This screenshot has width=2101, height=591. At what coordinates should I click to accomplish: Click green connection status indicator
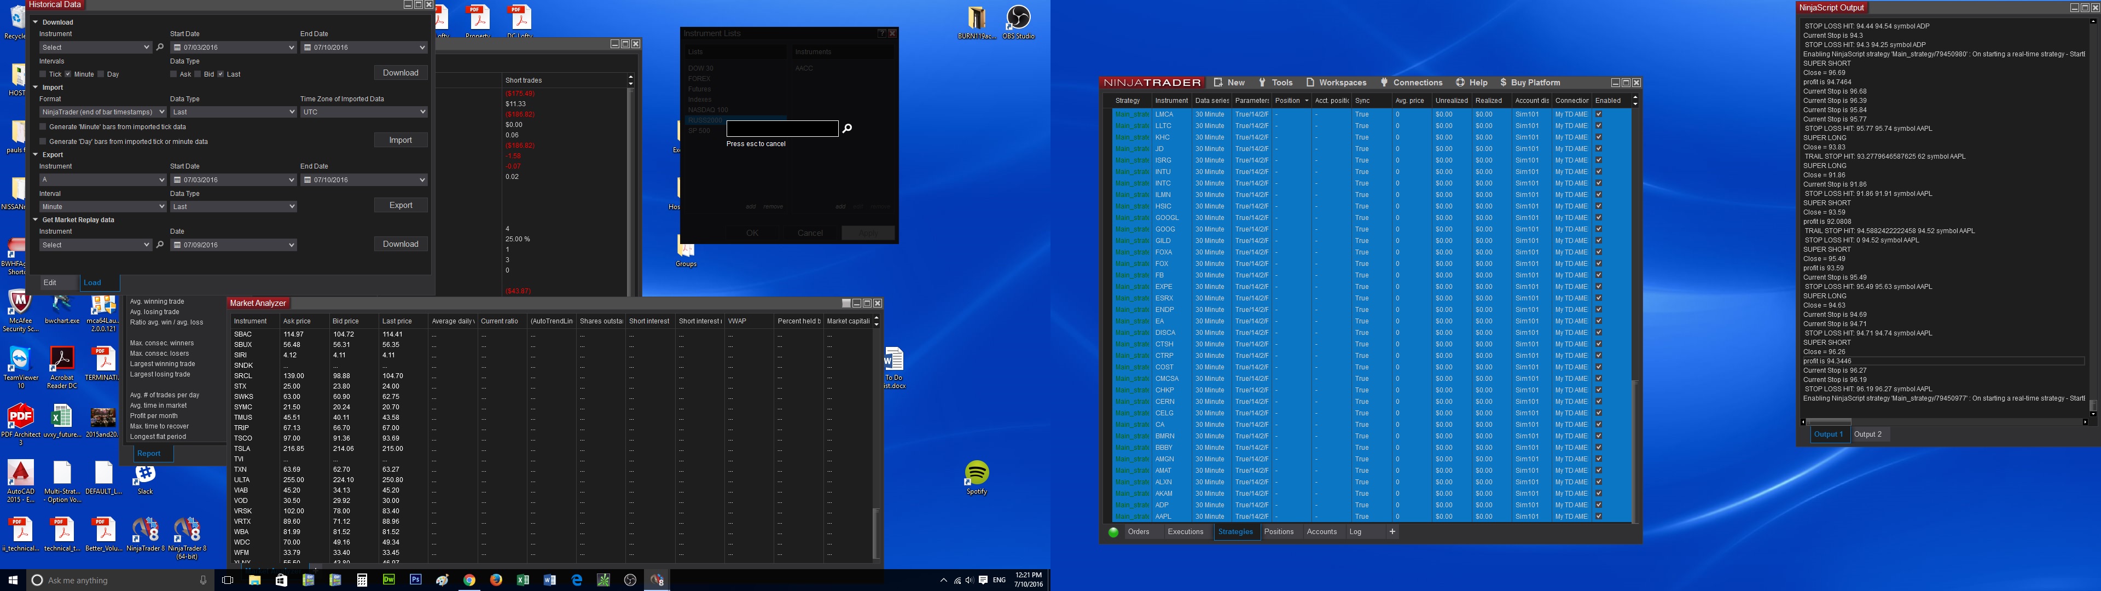coord(1113,532)
